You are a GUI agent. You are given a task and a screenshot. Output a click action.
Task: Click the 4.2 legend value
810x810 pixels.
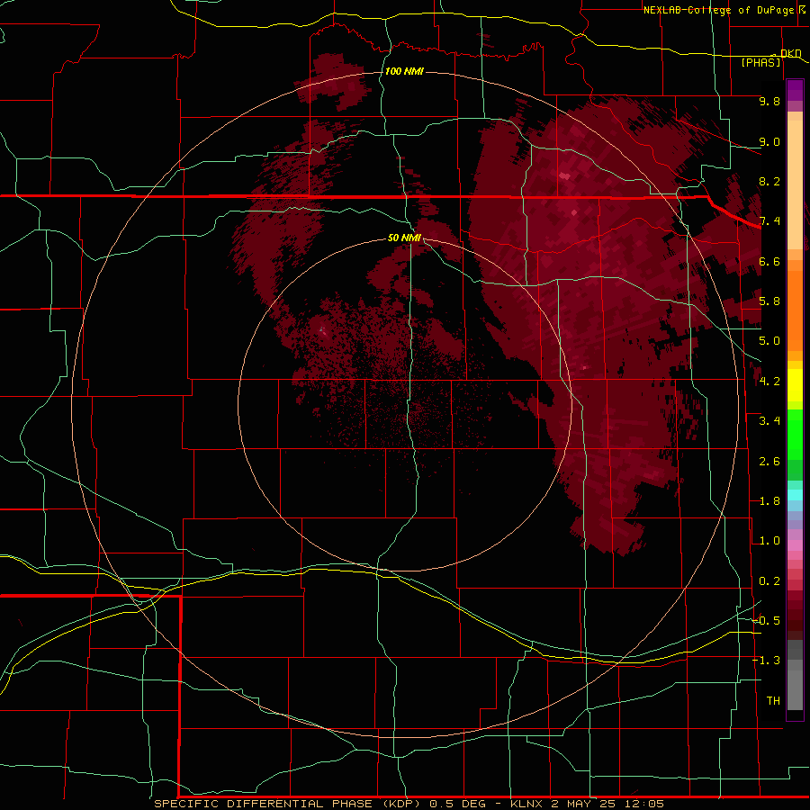(769, 382)
